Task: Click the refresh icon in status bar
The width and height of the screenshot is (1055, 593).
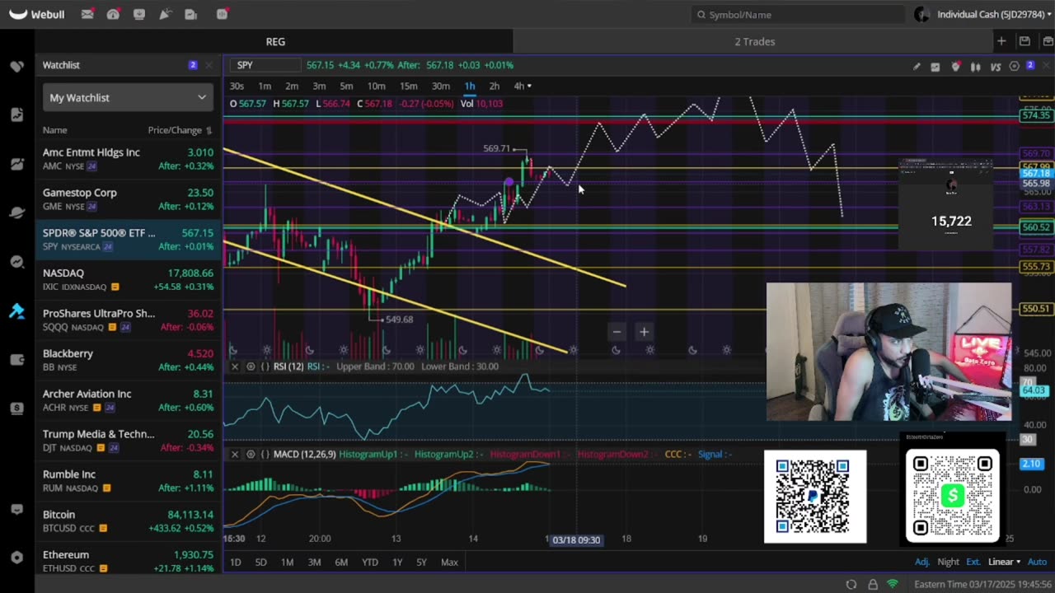Action: point(851,584)
